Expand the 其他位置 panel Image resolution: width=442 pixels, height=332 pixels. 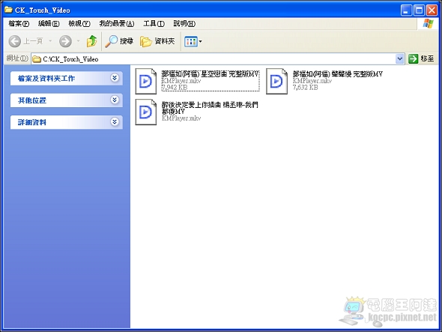[67, 100]
